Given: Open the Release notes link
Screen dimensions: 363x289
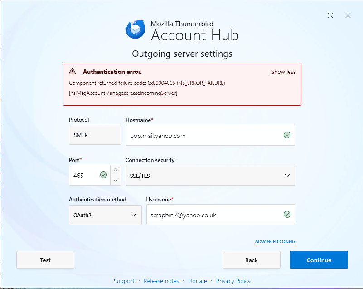Looking at the screenshot, I should tap(161, 281).
